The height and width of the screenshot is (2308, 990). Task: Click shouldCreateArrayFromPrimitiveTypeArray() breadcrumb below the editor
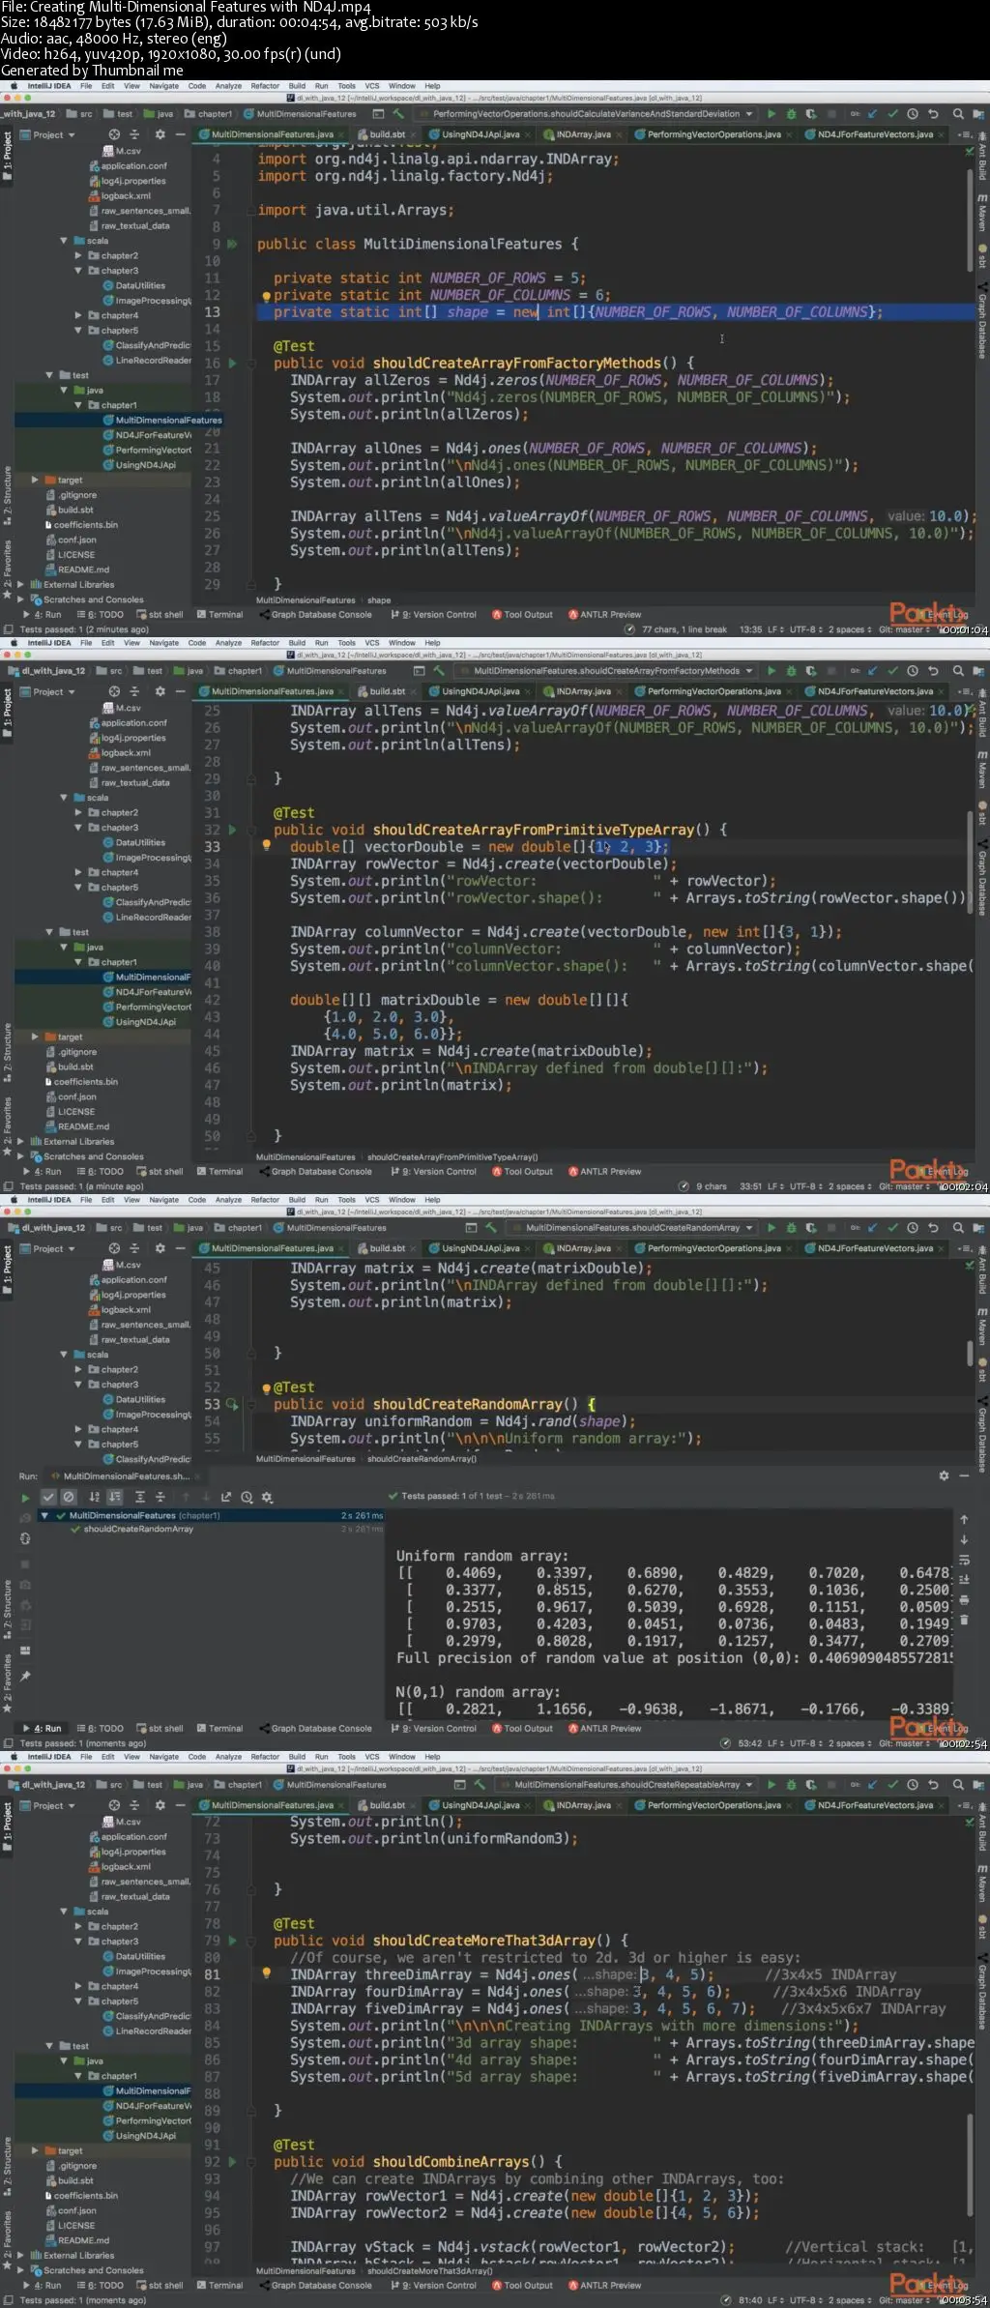(452, 1157)
